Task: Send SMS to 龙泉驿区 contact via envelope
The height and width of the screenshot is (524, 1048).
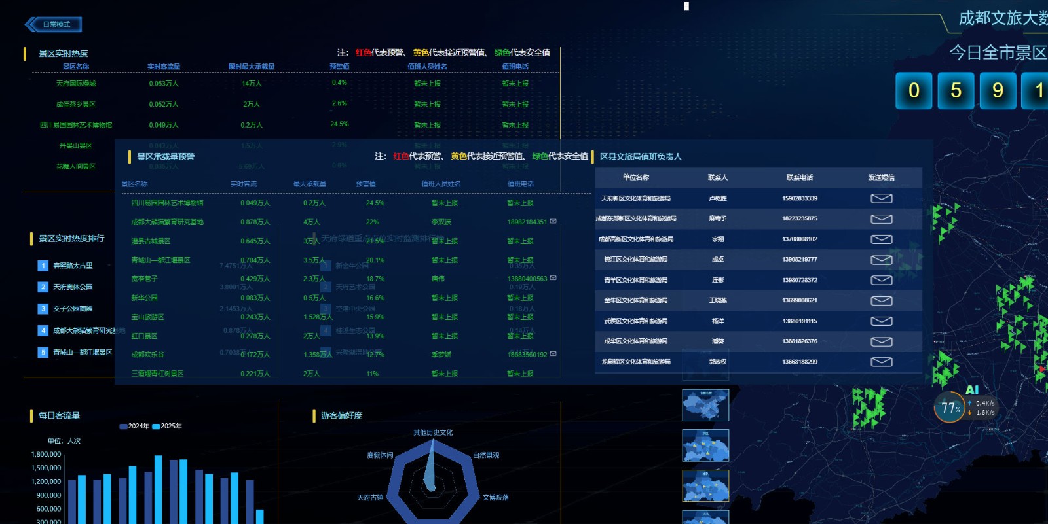Action: pyautogui.click(x=881, y=362)
